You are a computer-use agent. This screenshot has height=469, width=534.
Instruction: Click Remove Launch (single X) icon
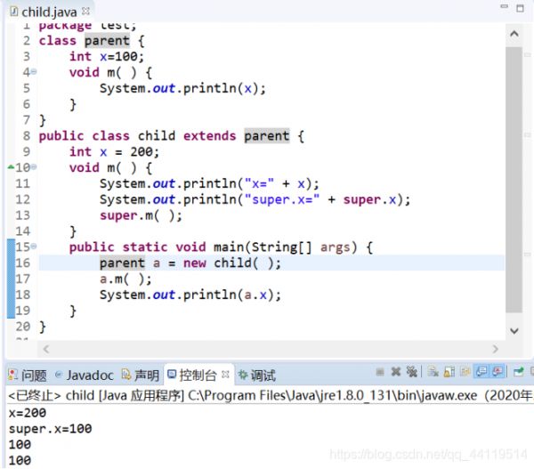pos(396,372)
